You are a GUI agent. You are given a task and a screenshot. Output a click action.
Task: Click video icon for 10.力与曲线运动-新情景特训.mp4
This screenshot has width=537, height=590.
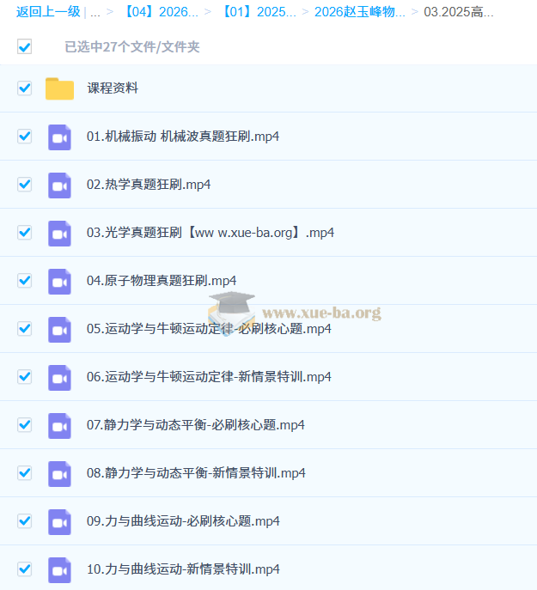click(x=59, y=570)
